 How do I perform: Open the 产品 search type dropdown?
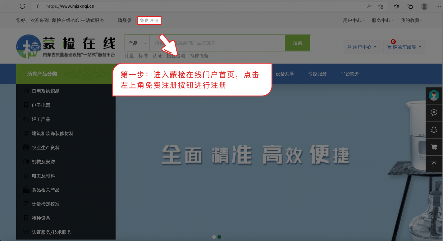click(137, 43)
